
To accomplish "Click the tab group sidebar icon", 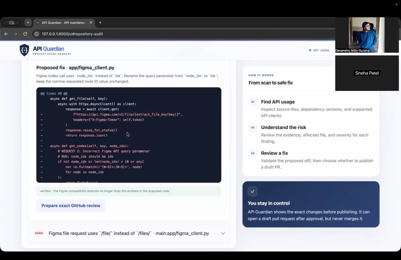I will 11,22.
